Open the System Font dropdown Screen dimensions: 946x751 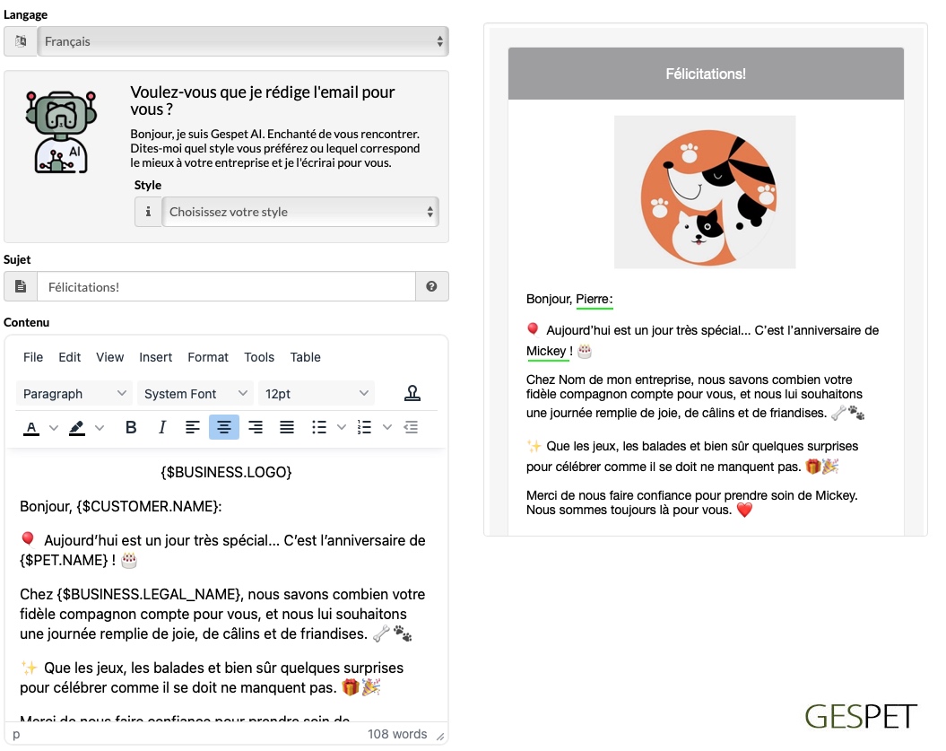click(x=195, y=394)
